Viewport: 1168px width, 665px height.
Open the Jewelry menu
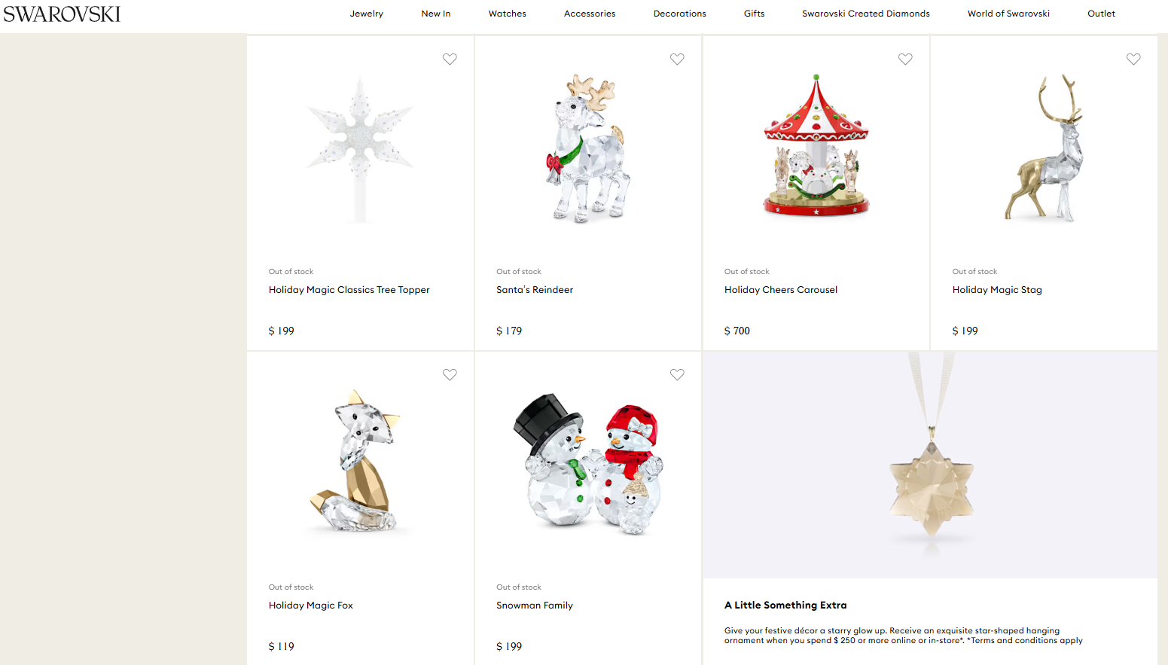367,14
